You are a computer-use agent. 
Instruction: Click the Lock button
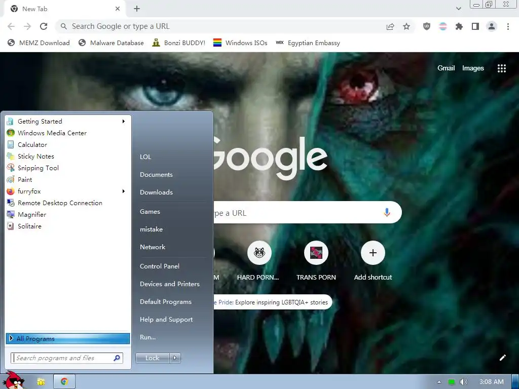[x=153, y=358]
